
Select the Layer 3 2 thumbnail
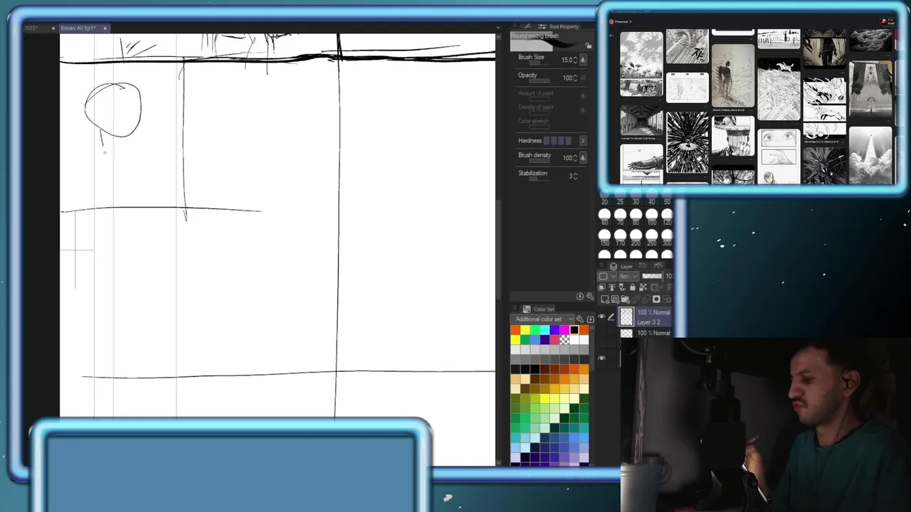[627, 316]
